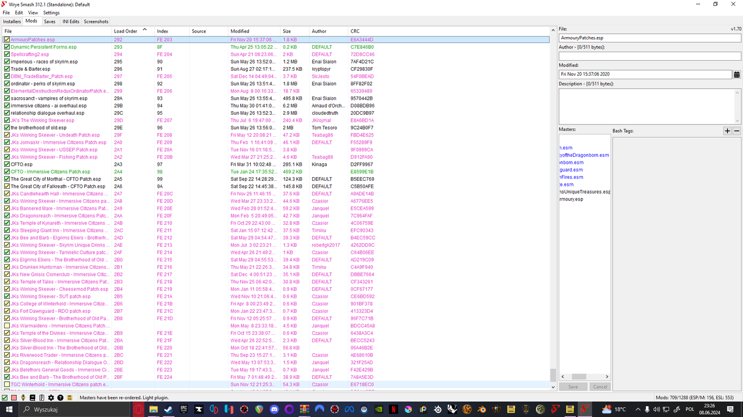Image resolution: width=743 pixels, height=417 pixels.
Task: Click the pink square icon in the status bar
Action: coord(14,397)
